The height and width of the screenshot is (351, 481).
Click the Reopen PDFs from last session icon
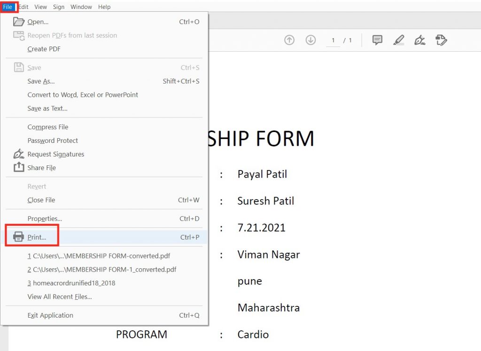click(19, 35)
